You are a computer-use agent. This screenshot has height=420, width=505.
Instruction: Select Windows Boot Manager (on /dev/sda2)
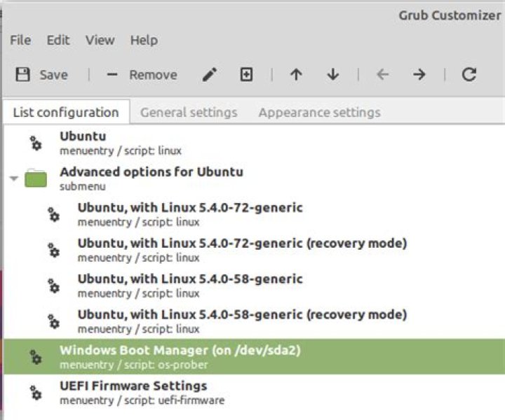[254, 357]
